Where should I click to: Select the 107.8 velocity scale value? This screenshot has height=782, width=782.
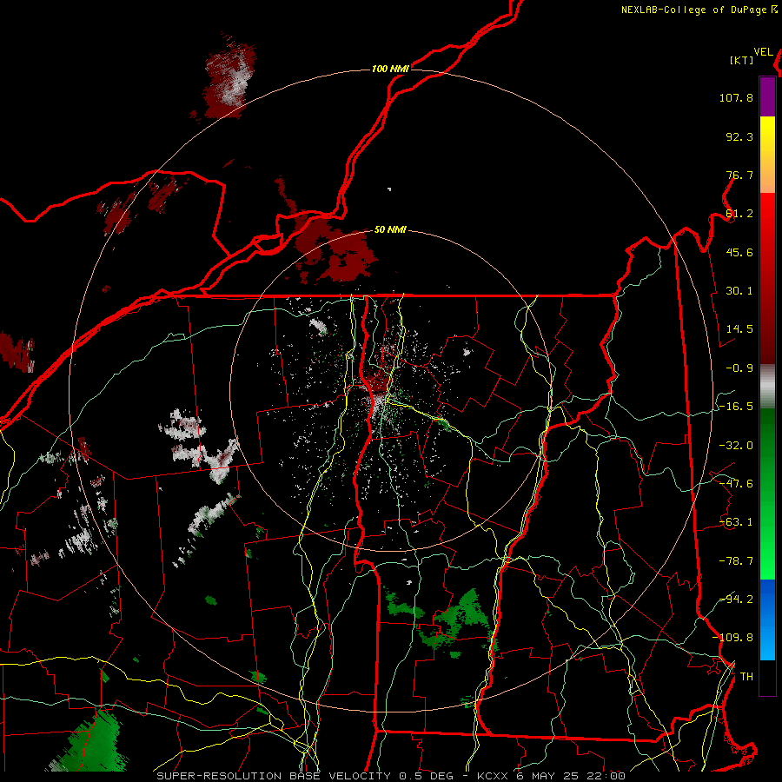tap(736, 97)
